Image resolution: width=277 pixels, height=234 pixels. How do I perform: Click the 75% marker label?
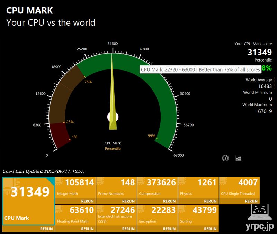(x=88, y=82)
